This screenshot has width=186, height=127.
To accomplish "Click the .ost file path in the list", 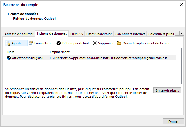I will [x=108, y=58].
